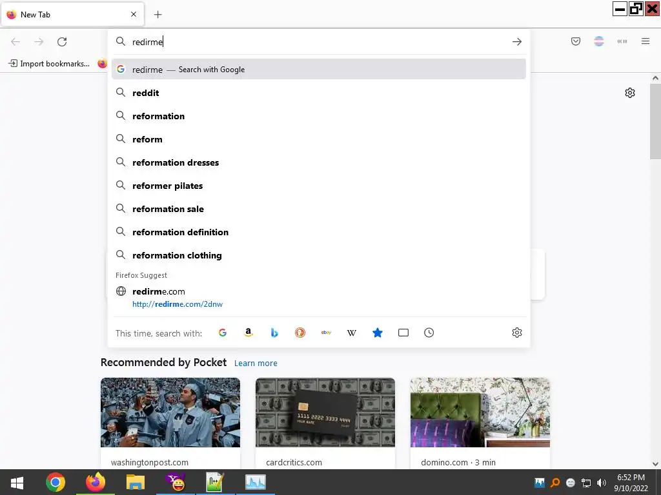Click the 'New Tab' tab title
The width and height of the screenshot is (661, 495).
tap(36, 15)
